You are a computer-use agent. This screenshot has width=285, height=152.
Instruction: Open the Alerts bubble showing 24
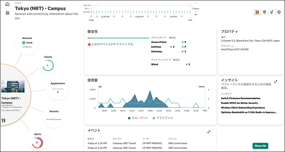(37, 142)
